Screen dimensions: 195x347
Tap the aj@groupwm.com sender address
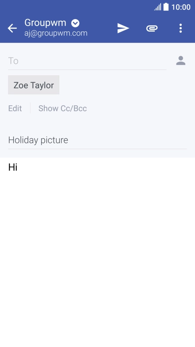(x=56, y=33)
